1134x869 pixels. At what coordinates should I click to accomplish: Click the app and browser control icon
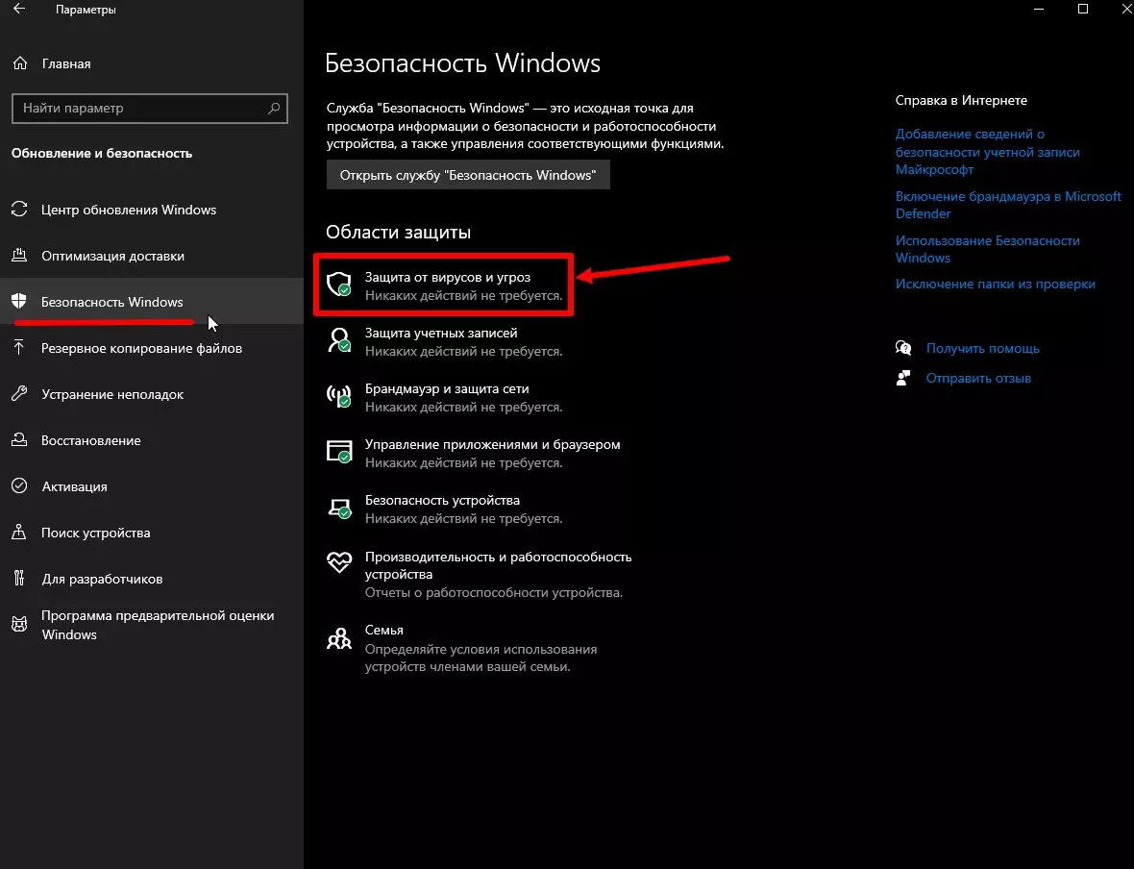tap(339, 453)
